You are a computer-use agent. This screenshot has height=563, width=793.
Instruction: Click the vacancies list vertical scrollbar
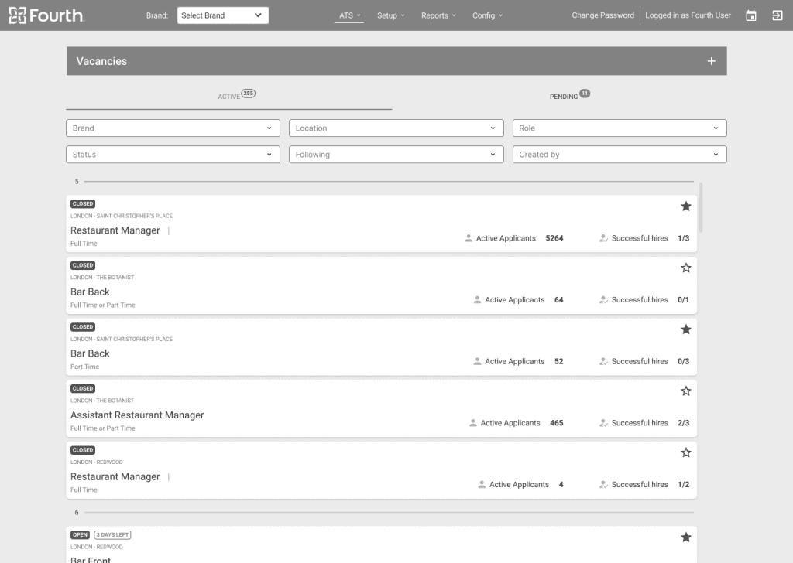coord(702,207)
